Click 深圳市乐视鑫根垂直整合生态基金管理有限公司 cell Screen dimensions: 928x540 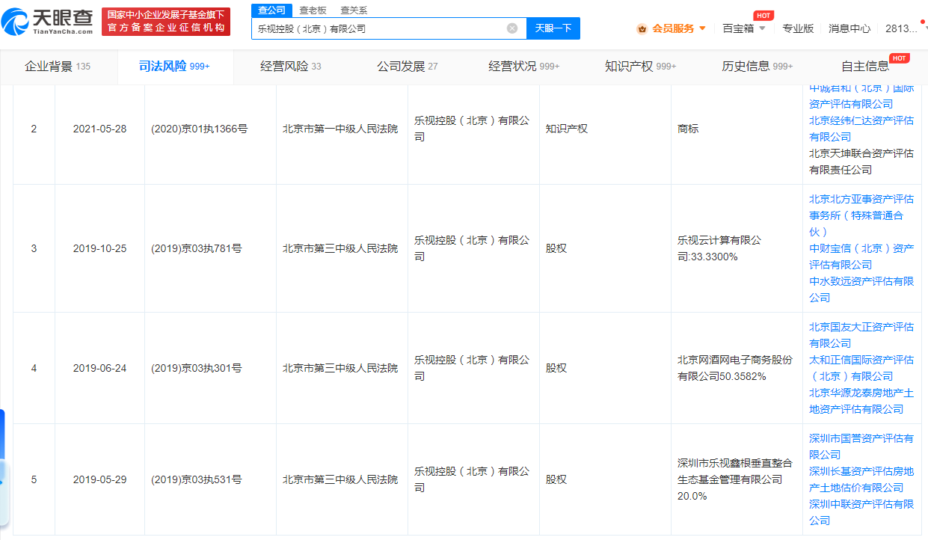click(734, 479)
